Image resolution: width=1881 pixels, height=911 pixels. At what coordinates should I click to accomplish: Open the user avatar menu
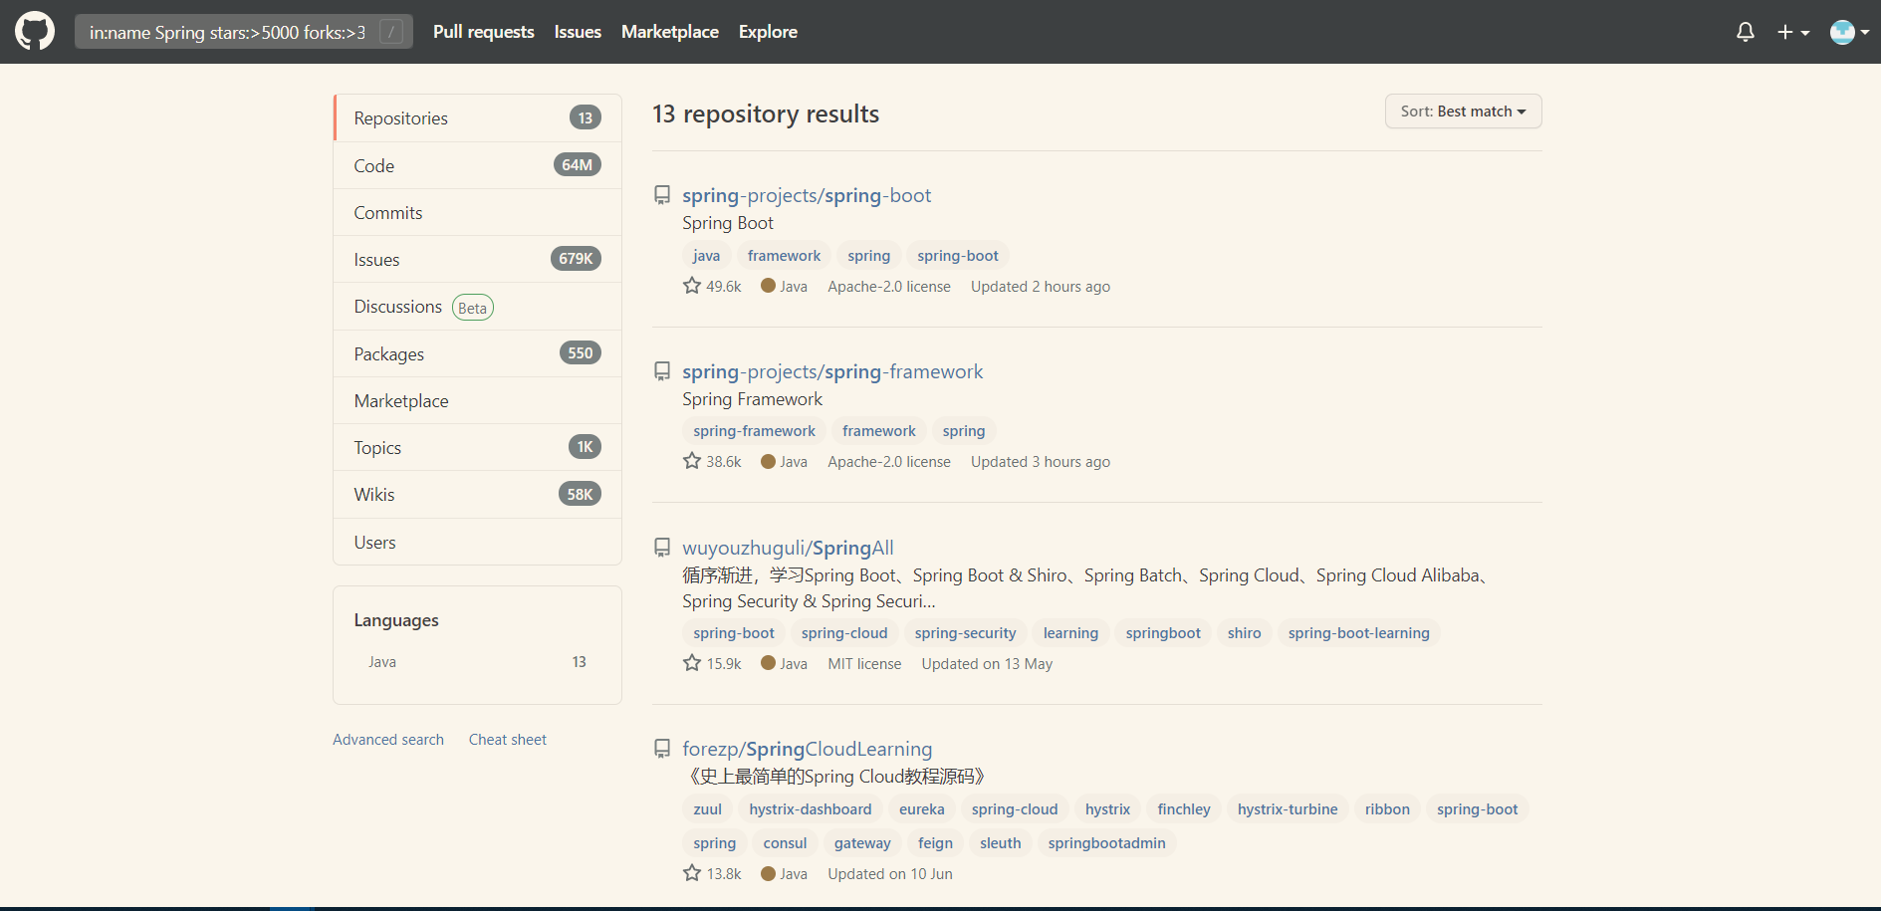(x=1849, y=32)
